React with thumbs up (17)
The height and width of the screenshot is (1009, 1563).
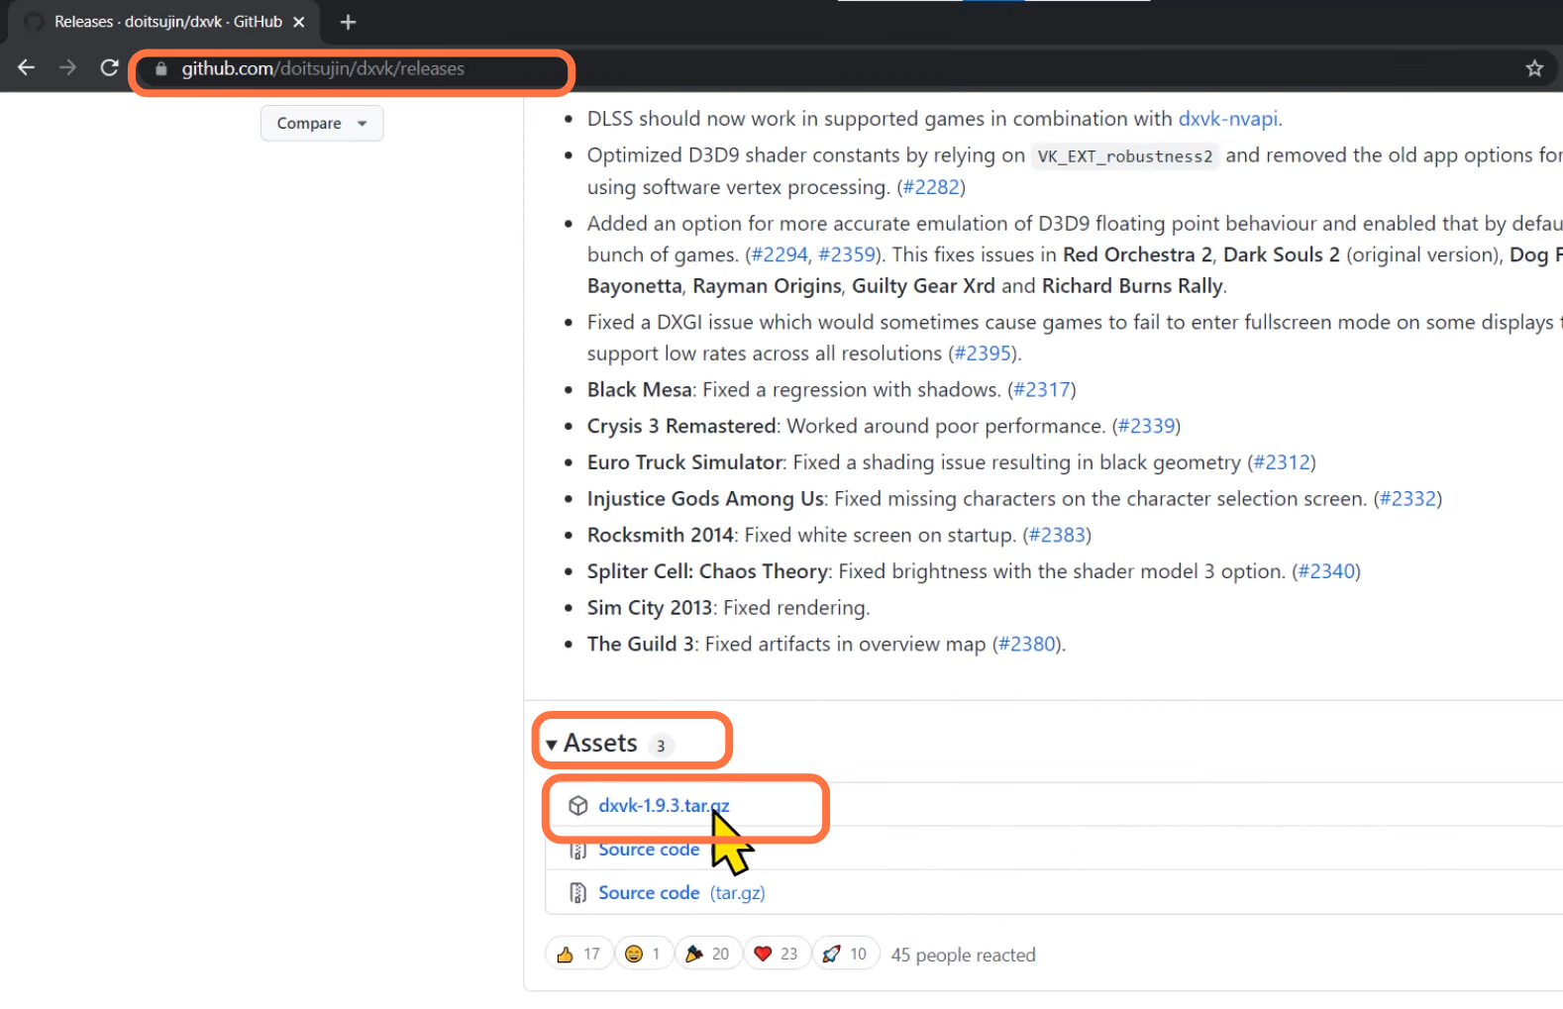pyautogui.click(x=578, y=955)
